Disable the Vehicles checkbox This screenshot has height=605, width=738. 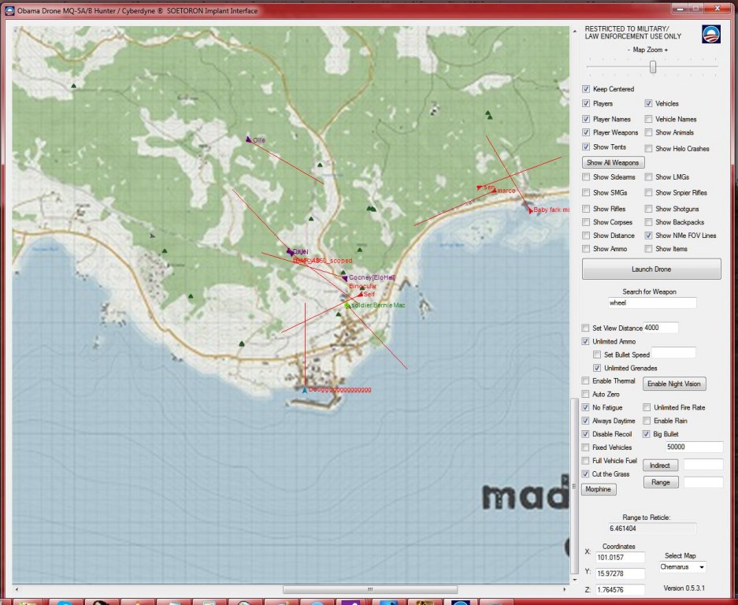(648, 103)
